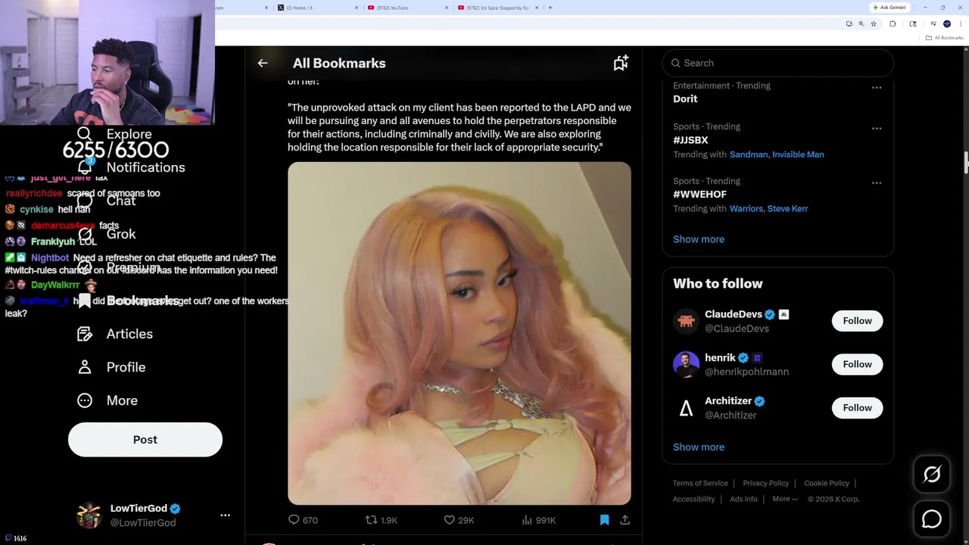This screenshot has height=545, width=969.
Task: Click the Profile person icon
Action: (85, 367)
